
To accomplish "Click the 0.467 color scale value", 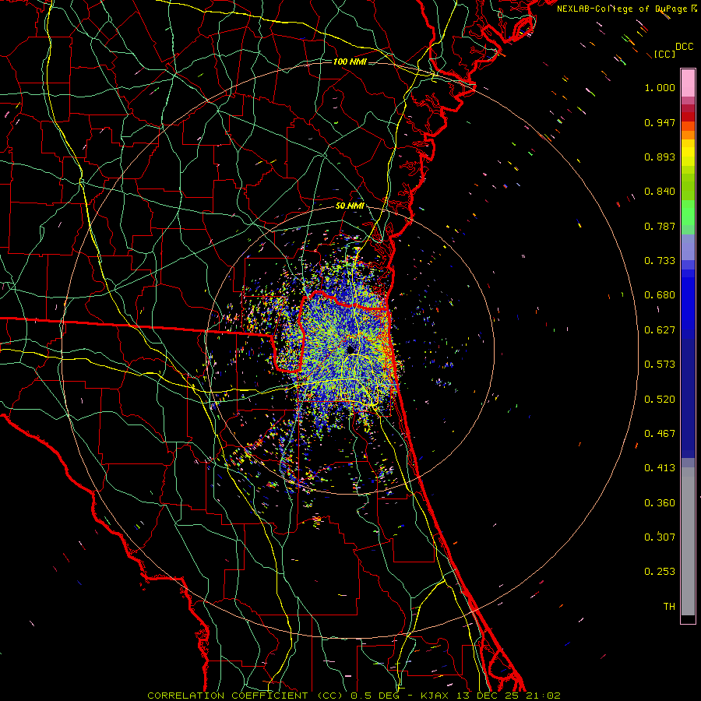I will pyautogui.click(x=660, y=434).
